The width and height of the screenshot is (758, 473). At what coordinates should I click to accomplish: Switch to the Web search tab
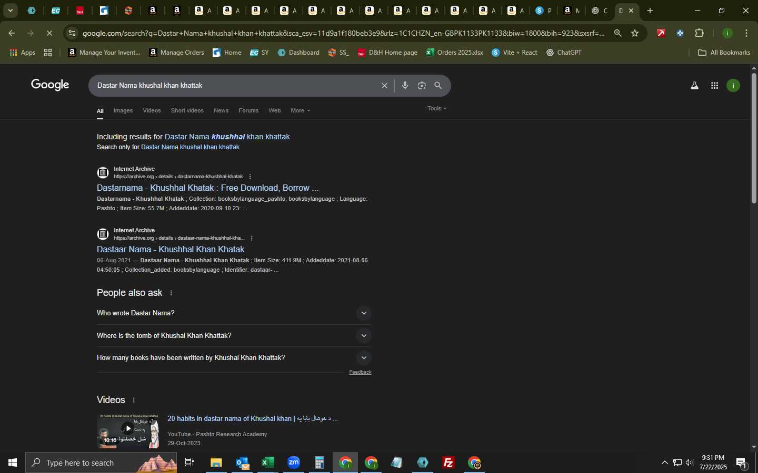[275, 110]
